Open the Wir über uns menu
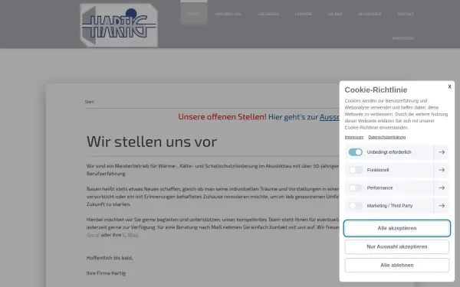Screen dimensions: 460x287 (x=228, y=14)
